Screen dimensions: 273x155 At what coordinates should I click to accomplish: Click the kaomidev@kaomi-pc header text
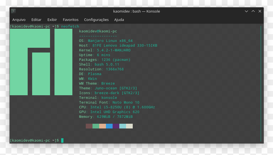point(98,31)
